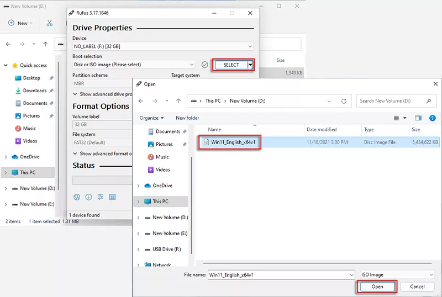Click the Cut scissors icon in File Explorer
This screenshot has width=442, height=297.
pyautogui.click(x=50, y=23)
